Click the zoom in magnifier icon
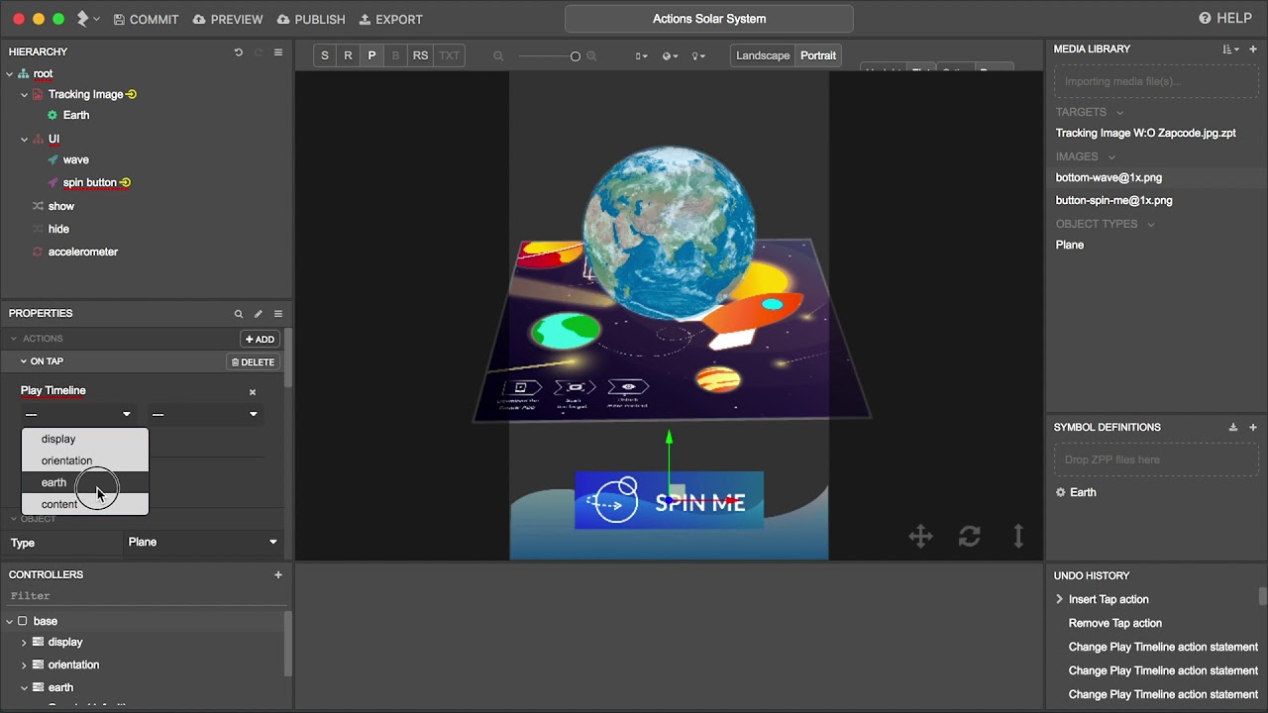This screenshot has height=713, width=1268. [591, 56]
